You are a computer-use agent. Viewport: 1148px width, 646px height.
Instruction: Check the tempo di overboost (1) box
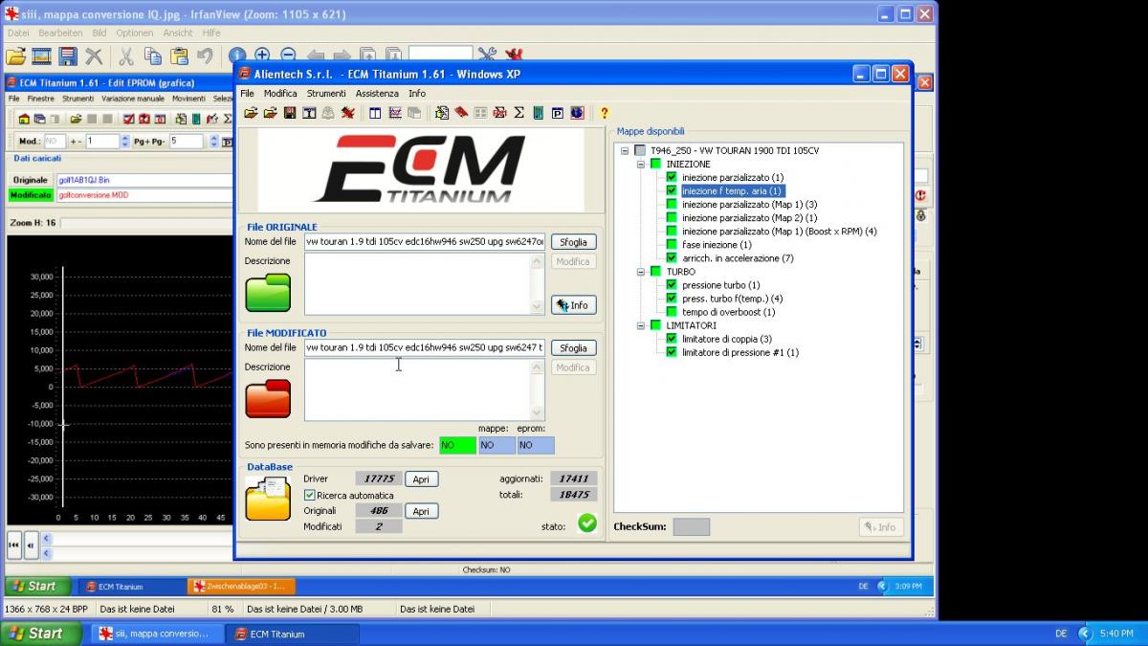[x=672, y=311]
